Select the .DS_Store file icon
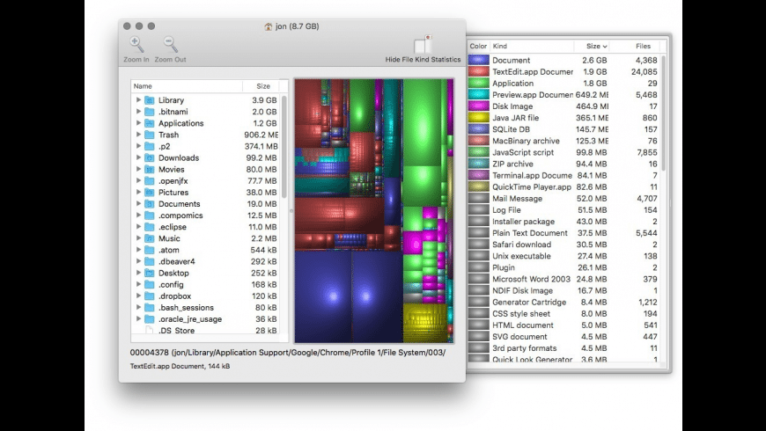The width and height of the screenshot is (766, 431). (149, 331)
